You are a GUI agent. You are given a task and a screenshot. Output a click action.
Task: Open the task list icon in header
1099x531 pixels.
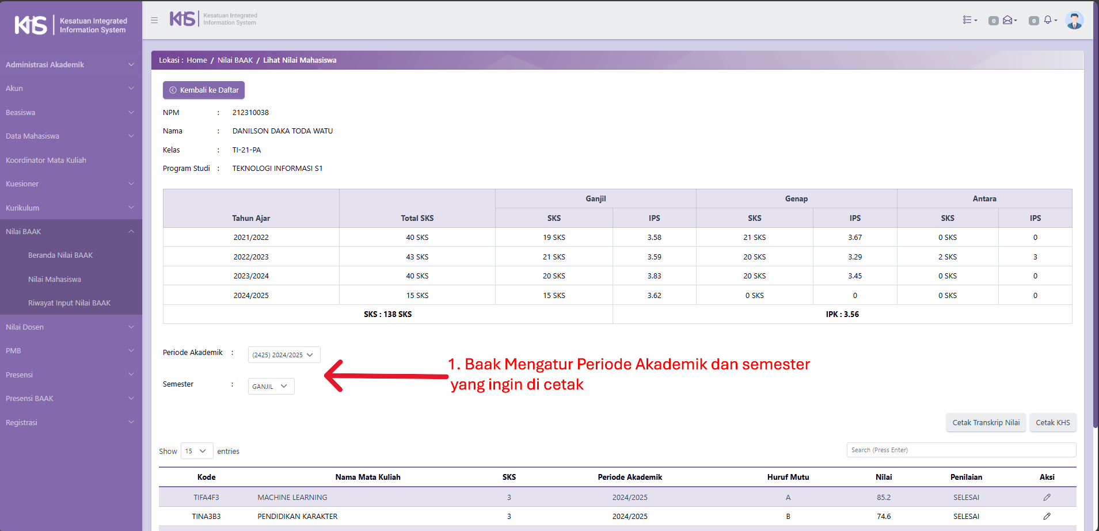pos(969,20)
